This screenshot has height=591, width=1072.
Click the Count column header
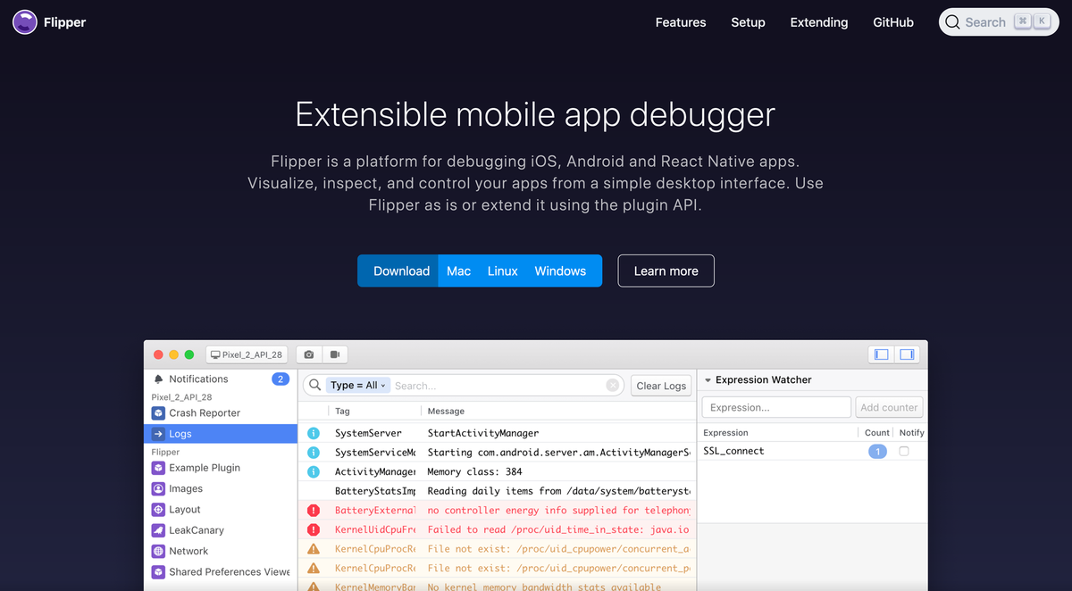[877, 432]
